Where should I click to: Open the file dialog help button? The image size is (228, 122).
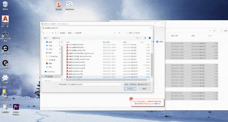pyautogui.click(x=149, y=38)
